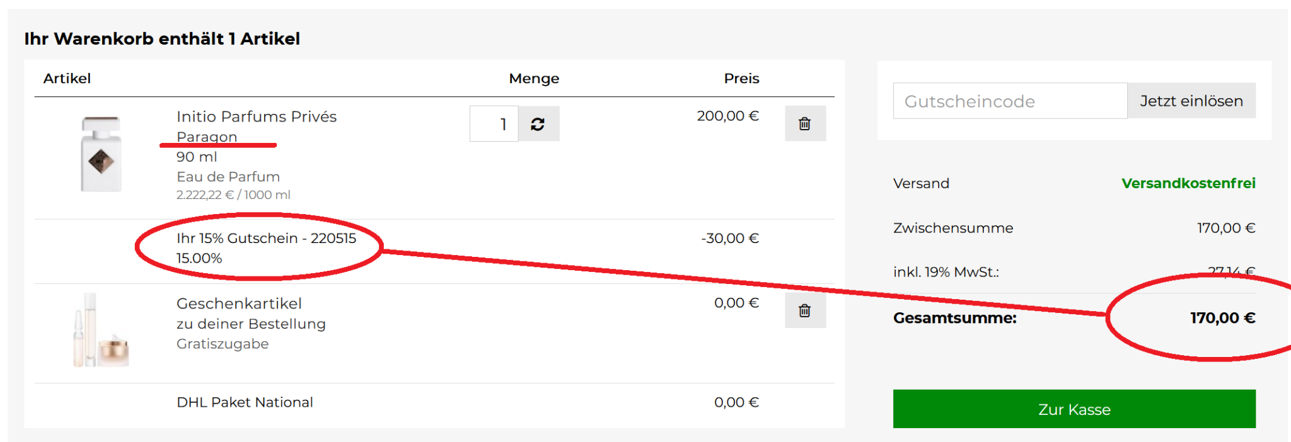Select the Paragon product name

coord(207,137)
